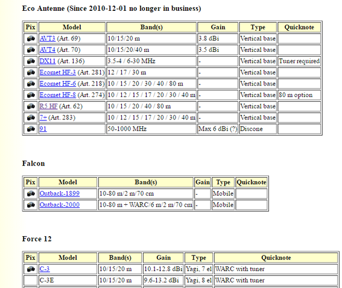Open the camera icon for Outback-2000
The height and width of the screenshot is (288, 342).
pyautogui.click(x=31, y=205)
